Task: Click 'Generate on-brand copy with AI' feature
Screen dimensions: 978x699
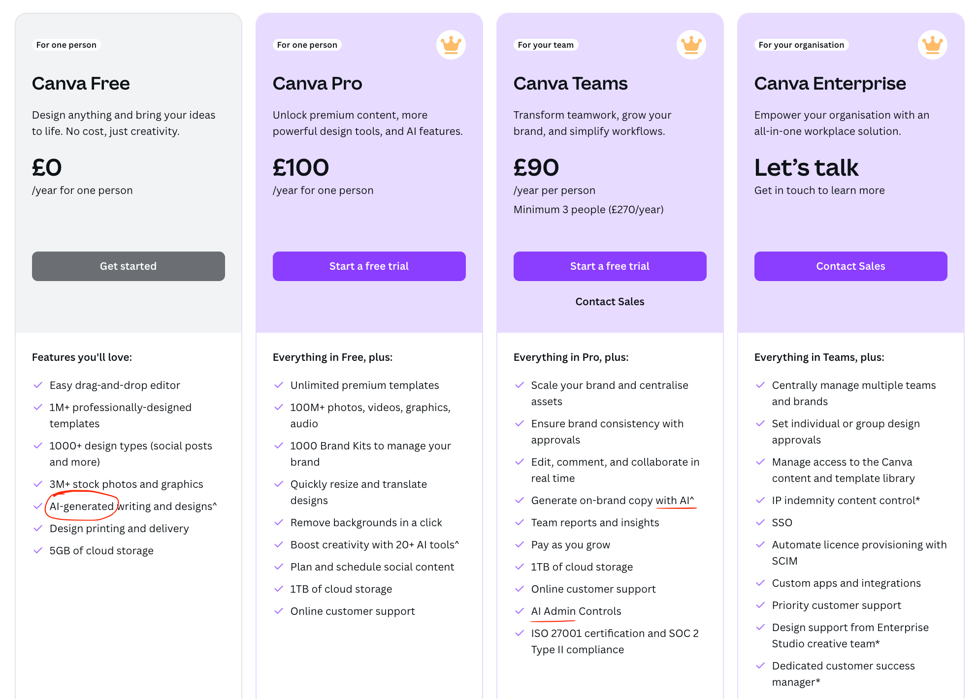Action: [x=613, y=501]
